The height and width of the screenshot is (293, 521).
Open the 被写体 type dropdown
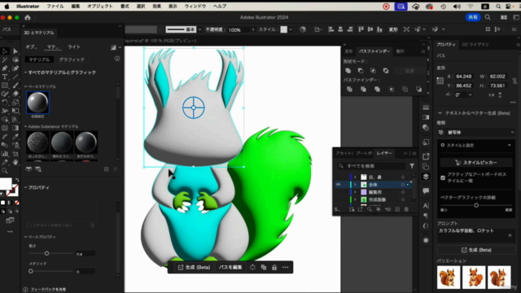click(x=475, y=132)
